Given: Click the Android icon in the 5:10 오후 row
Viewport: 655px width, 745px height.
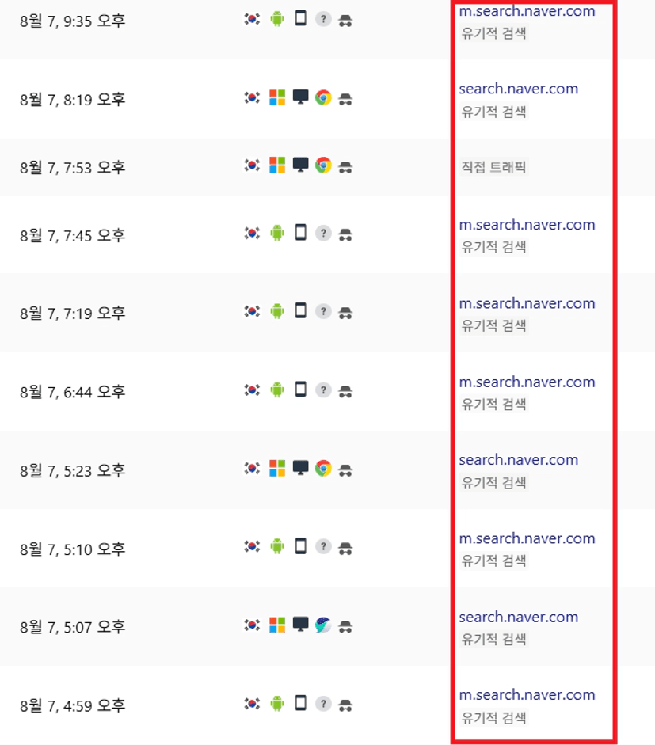Looking at the screenshot, I should [277, 547].
